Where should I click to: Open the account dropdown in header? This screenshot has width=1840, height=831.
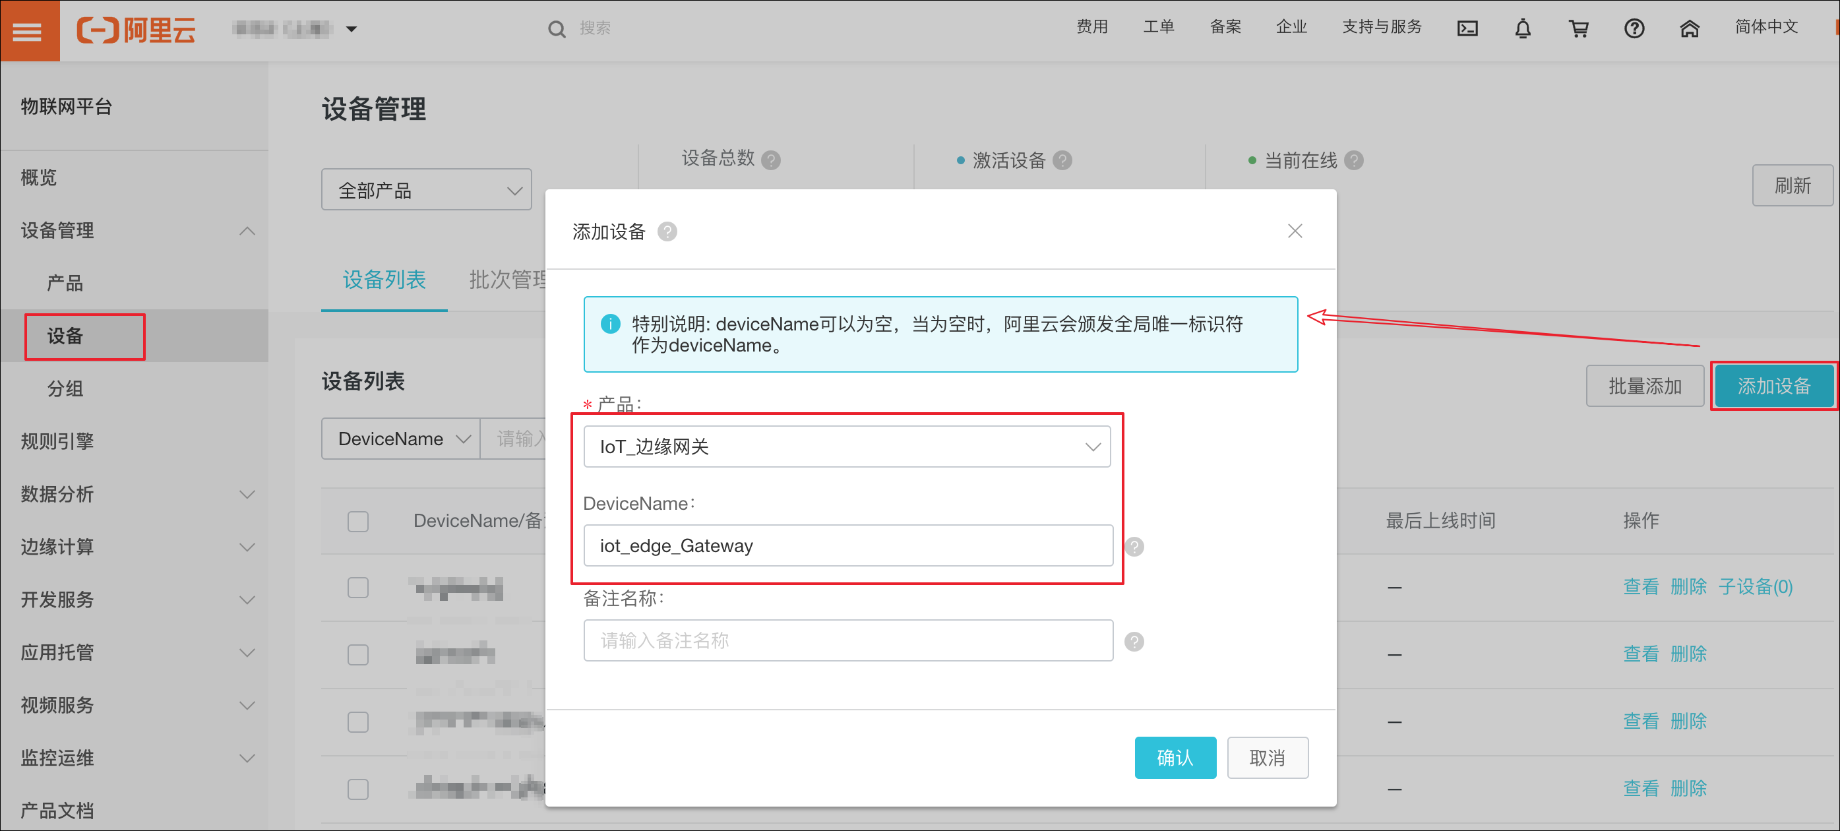point(294,29)
